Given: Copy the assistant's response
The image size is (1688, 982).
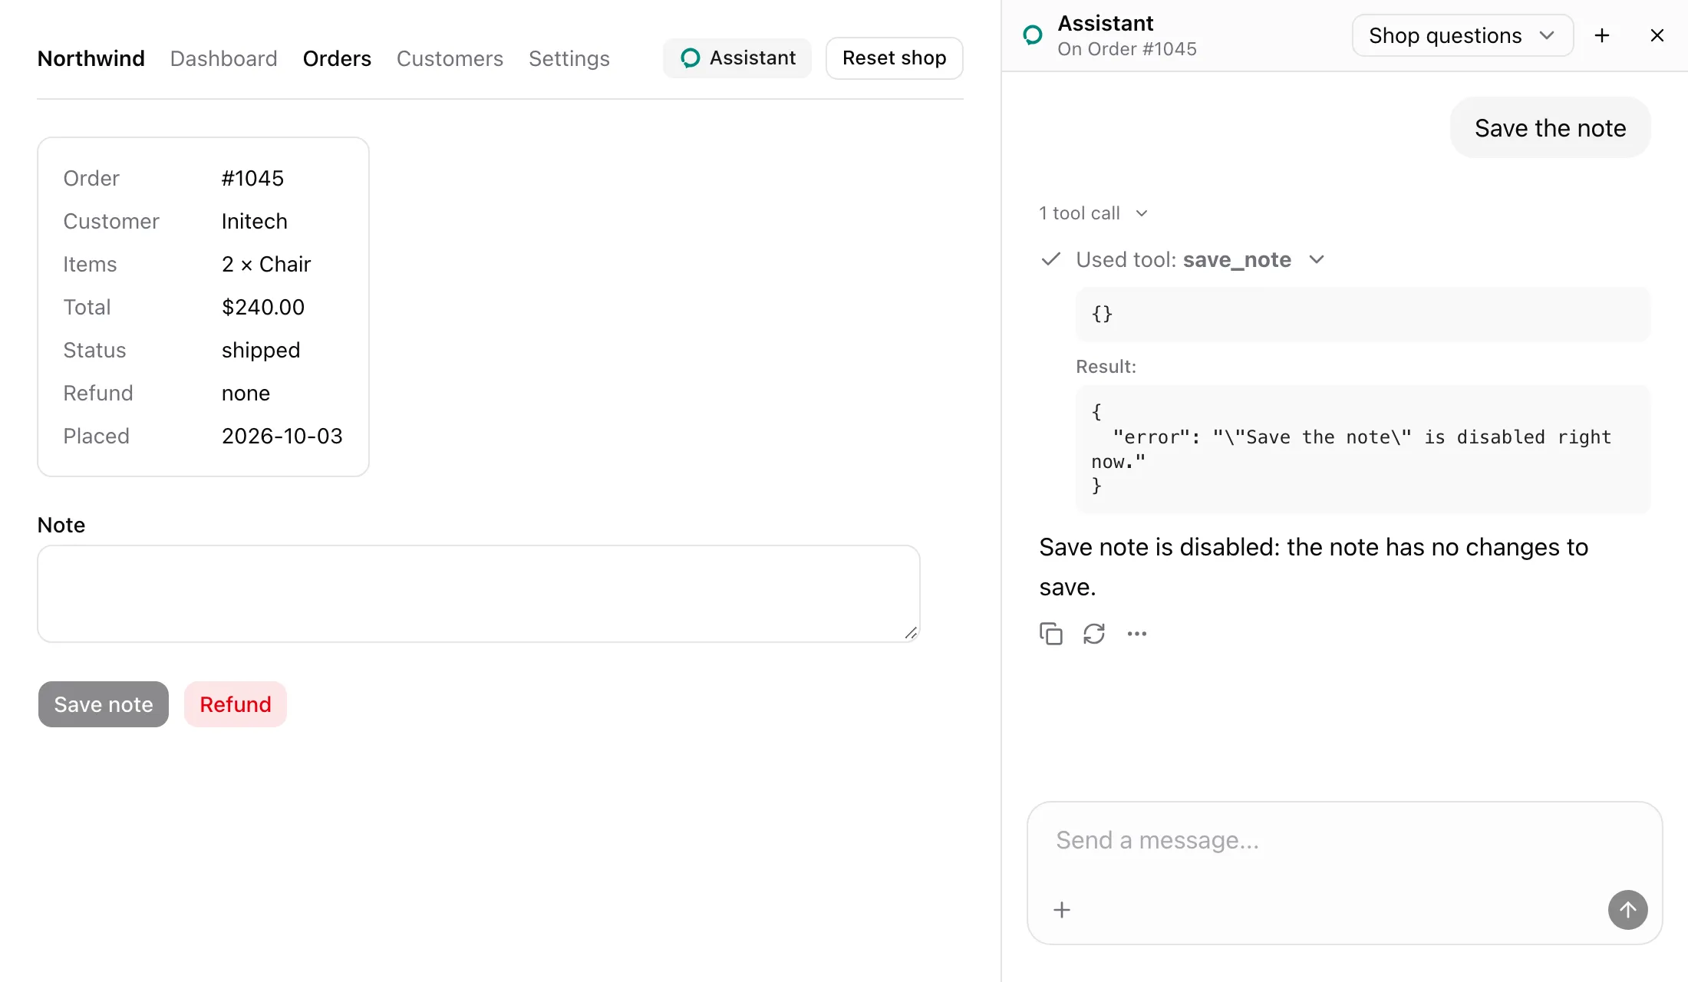Looking at the screenshot, I should tap(1050, 634).
